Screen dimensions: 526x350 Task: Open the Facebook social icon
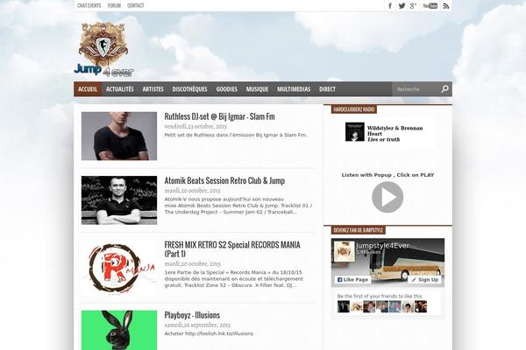390,6
